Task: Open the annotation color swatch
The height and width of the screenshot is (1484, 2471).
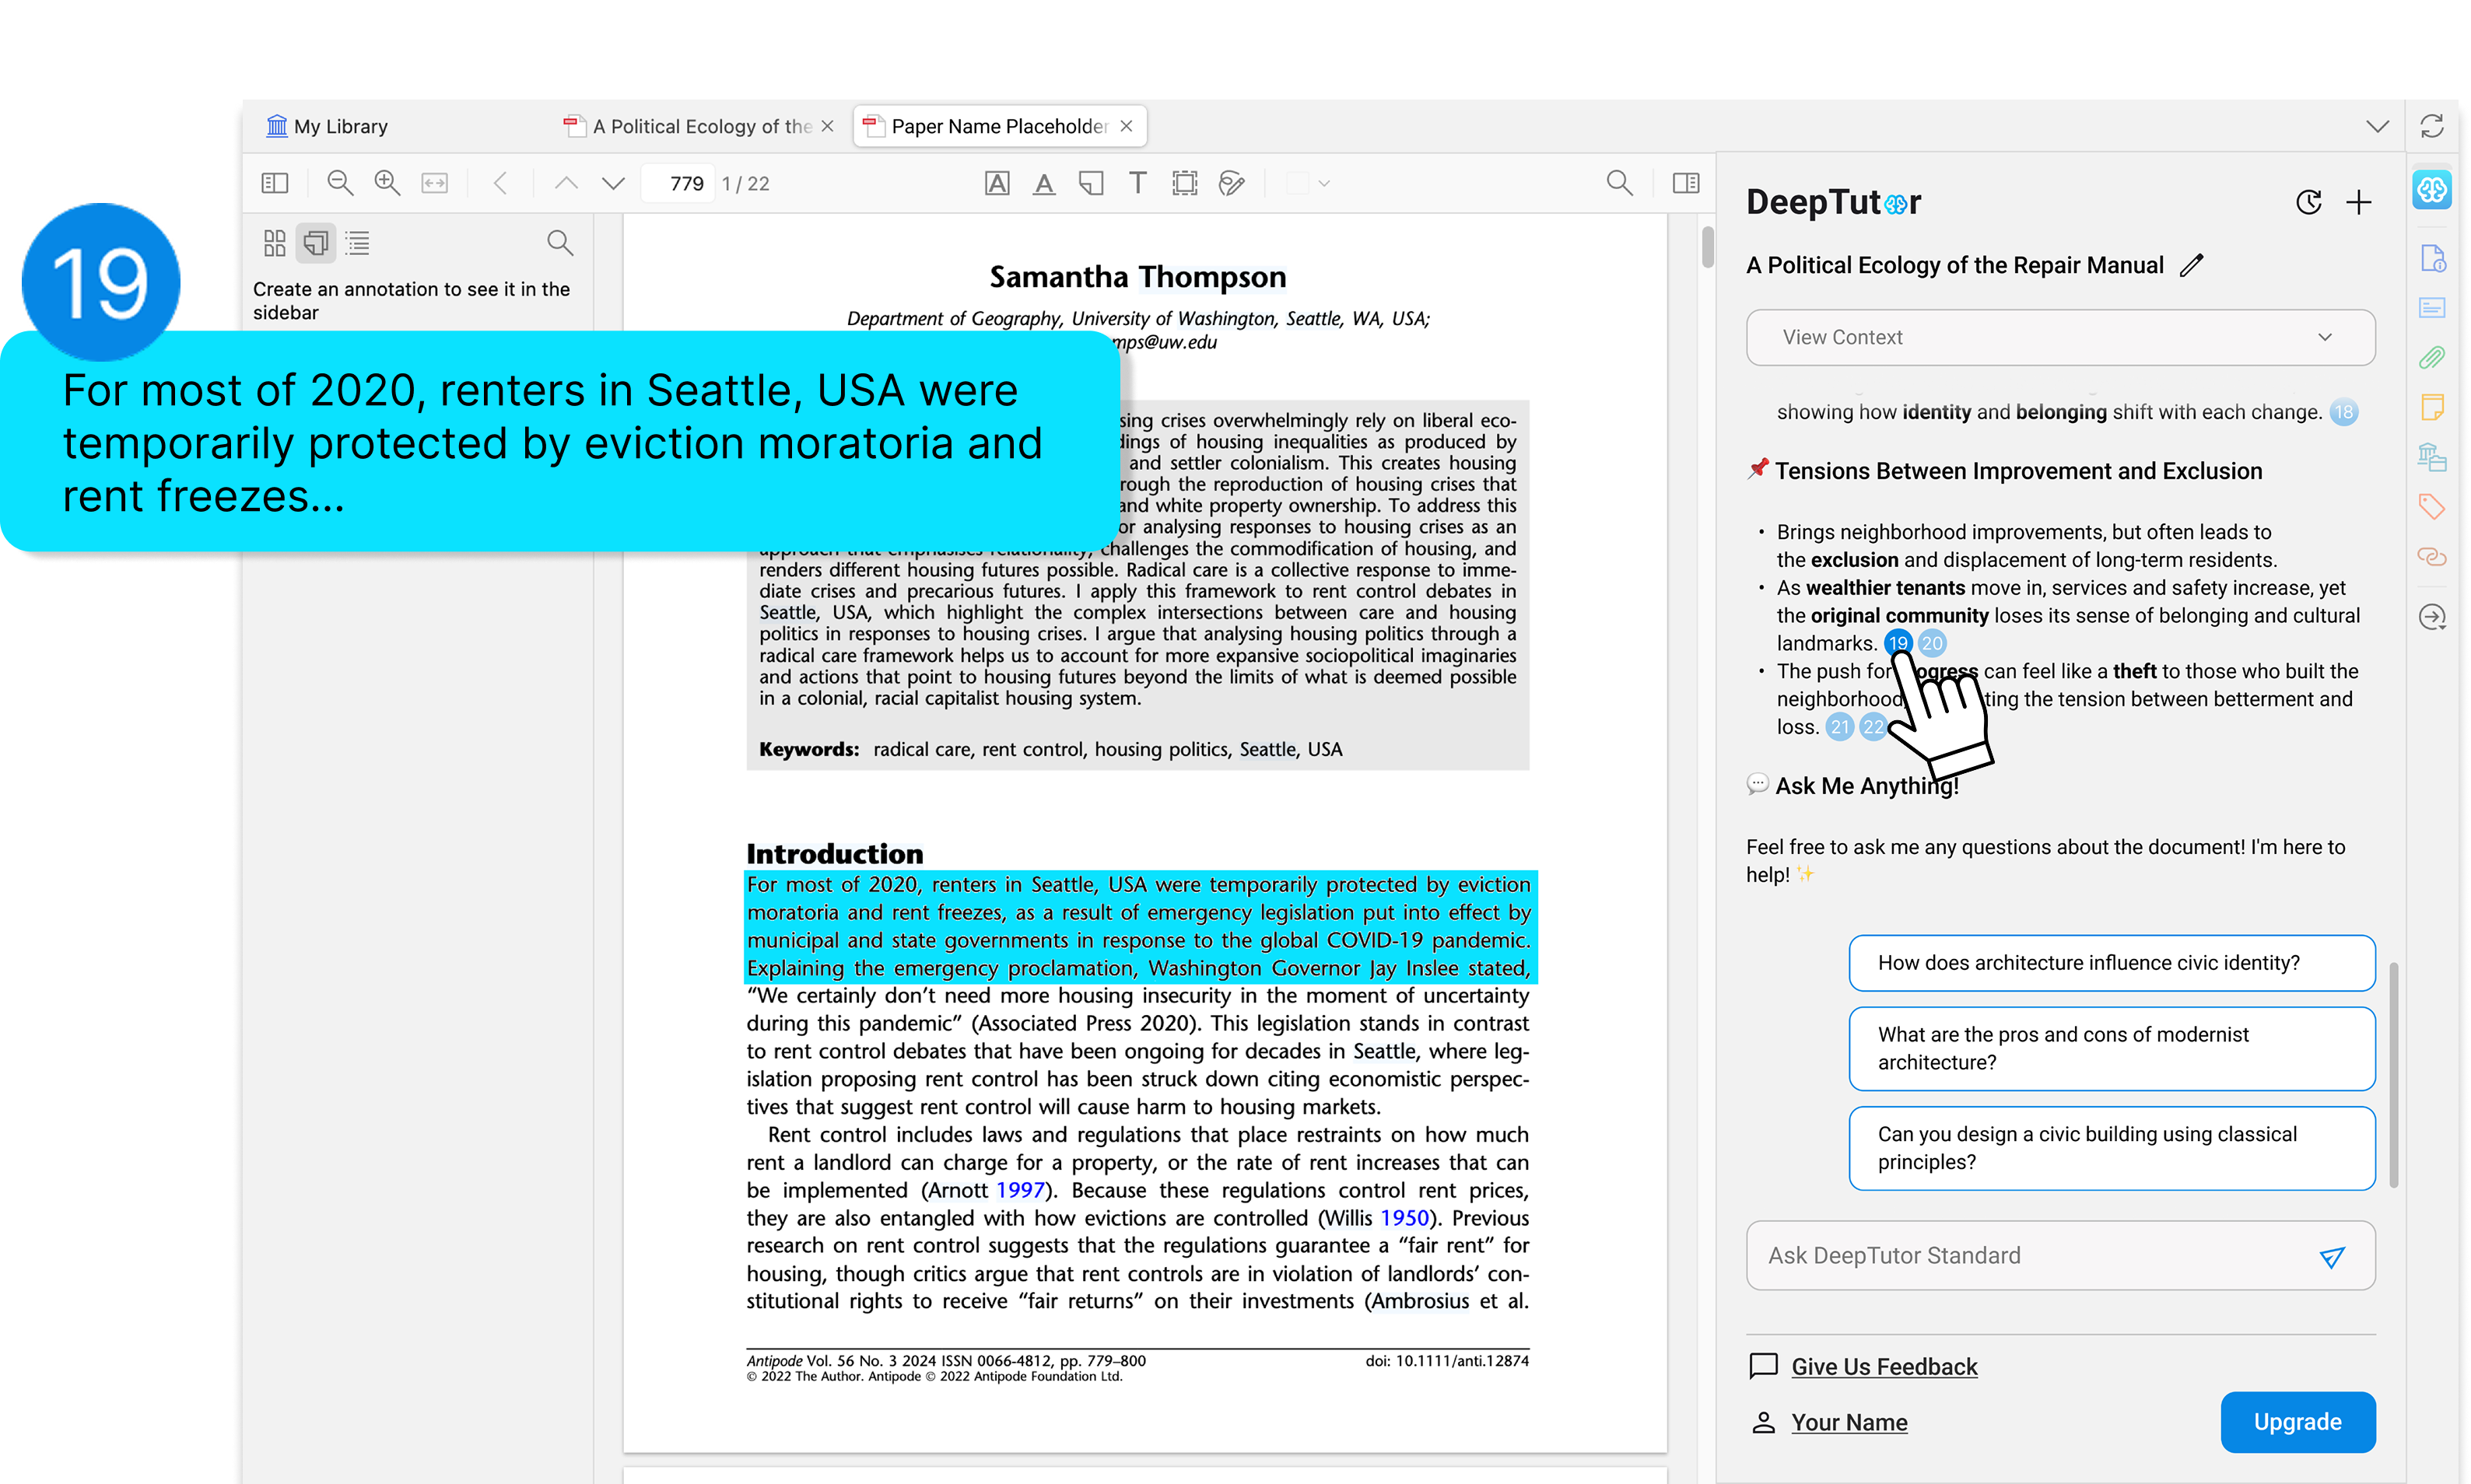Action: coord(1297,183)
